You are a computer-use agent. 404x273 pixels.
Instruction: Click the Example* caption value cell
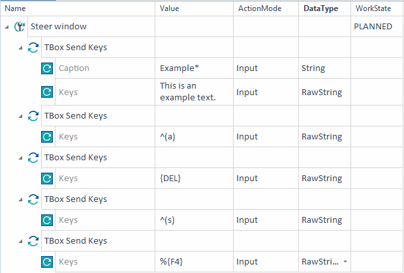pyautogui.click(x=194, y=68)
